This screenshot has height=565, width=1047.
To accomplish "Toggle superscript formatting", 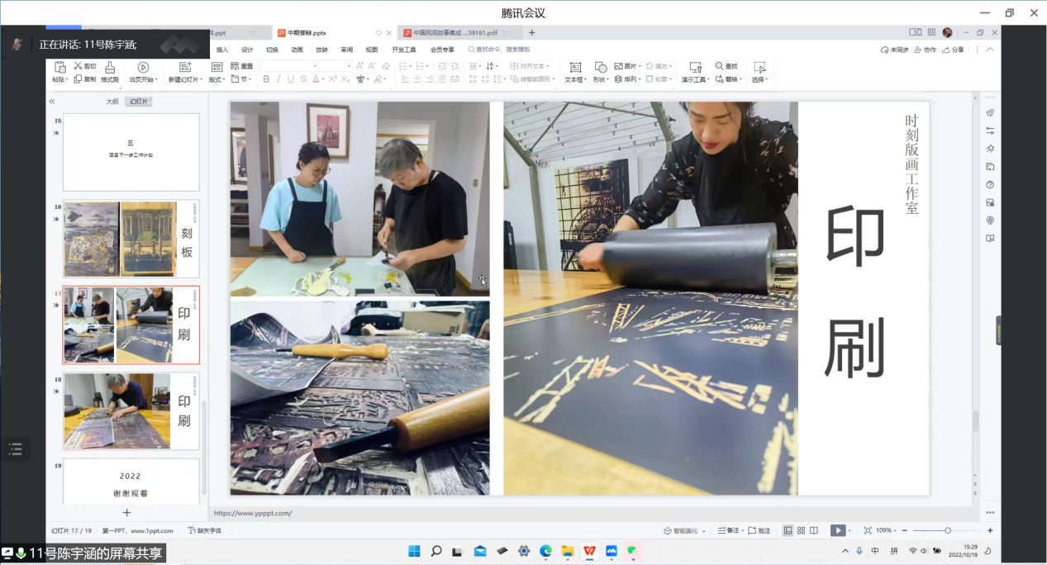I will tap(332, 79).
